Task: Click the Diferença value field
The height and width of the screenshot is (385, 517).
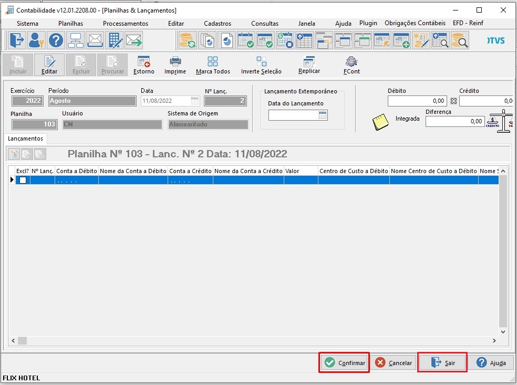Action: (455, 121)
